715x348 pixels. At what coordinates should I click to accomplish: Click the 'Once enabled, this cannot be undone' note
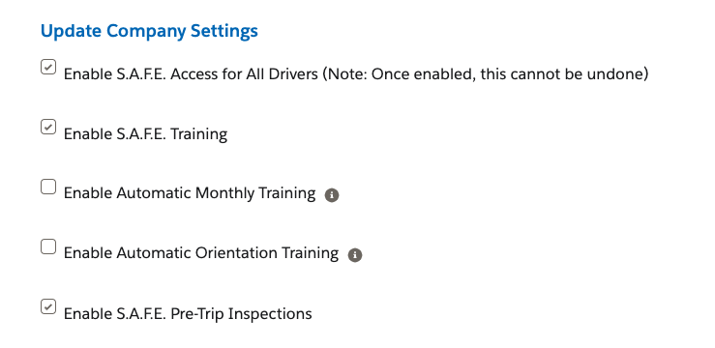pos(485,73)
